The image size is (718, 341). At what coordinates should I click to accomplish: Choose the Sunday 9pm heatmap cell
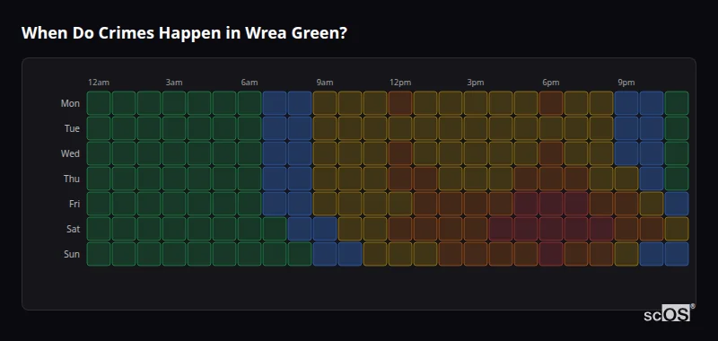(x=626, y=254)
